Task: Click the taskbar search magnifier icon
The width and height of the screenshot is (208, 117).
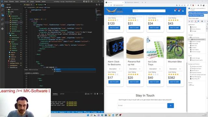Action: pyautogui.click(x=91, y=115)
